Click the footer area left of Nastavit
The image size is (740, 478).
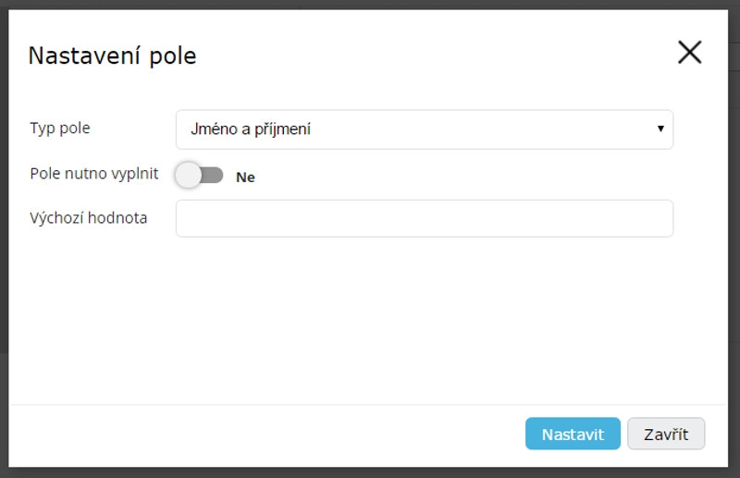[x=265, y=435]
